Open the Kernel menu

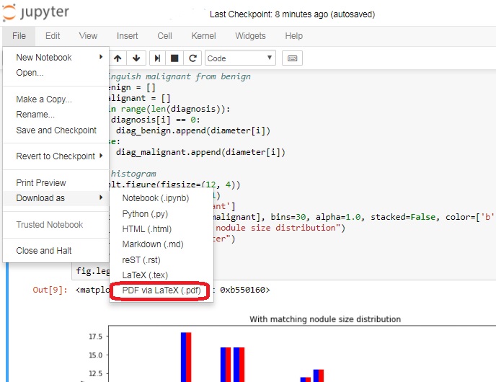[x=203, y=36]
